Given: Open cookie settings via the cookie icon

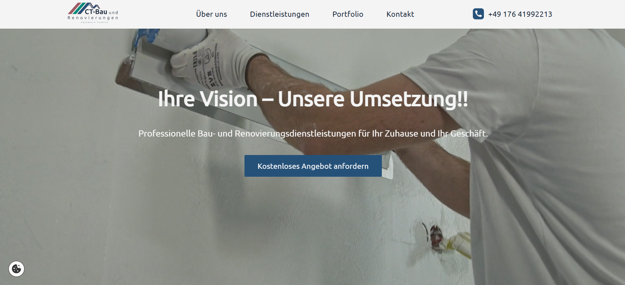Looking at the screenshot, I should (16, 269).
